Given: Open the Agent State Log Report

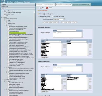Looking at the screenshot, I should [x=15, y=84].
